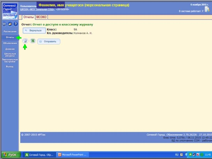Go to Дневник in the sidebar
212x159 pixels.
tap(10, 49)
